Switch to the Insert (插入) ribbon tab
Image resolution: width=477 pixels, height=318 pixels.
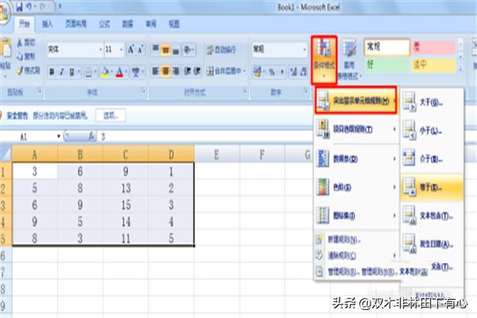pyautogui.click(x=48, y=25)
